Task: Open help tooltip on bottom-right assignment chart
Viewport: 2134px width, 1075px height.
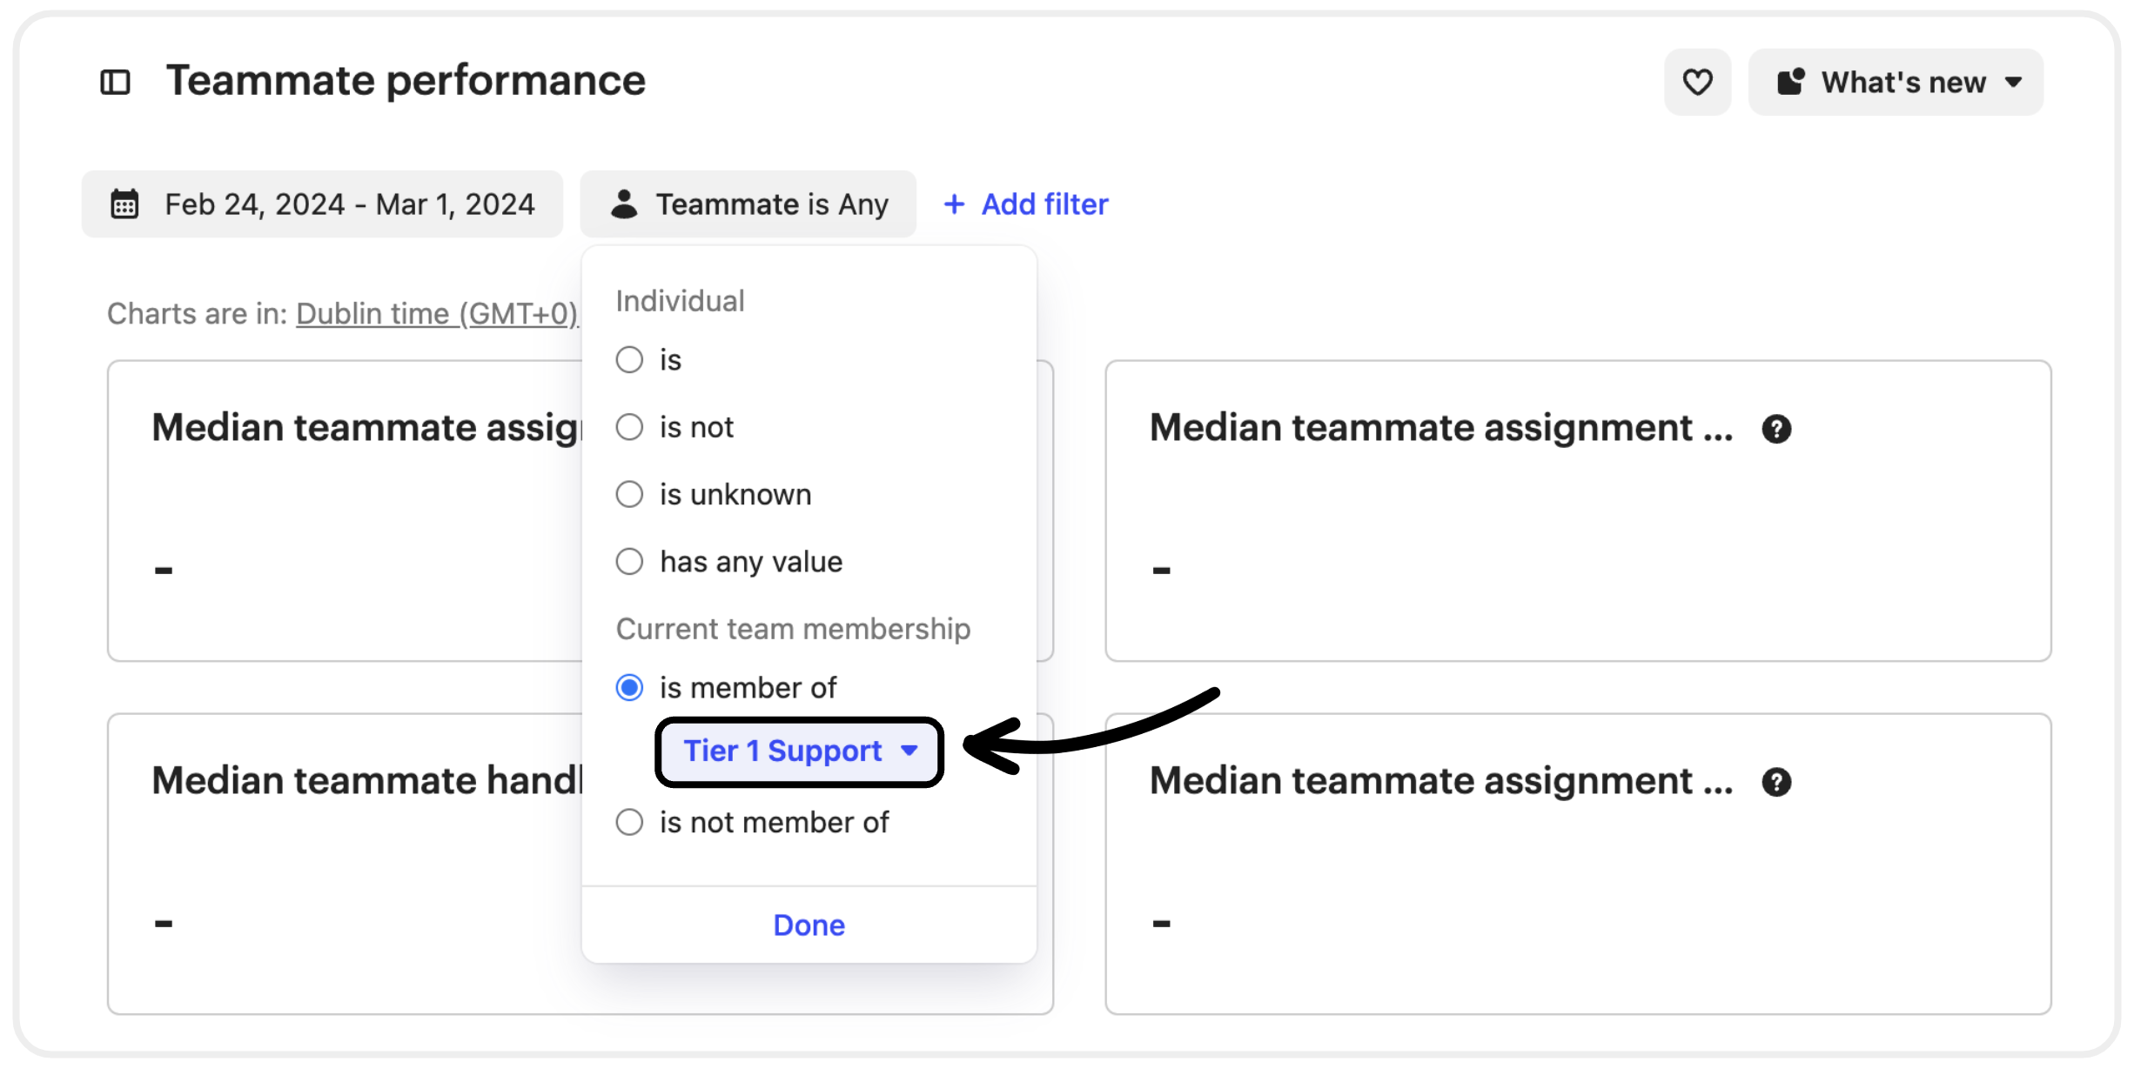Action: point(1776,782)
